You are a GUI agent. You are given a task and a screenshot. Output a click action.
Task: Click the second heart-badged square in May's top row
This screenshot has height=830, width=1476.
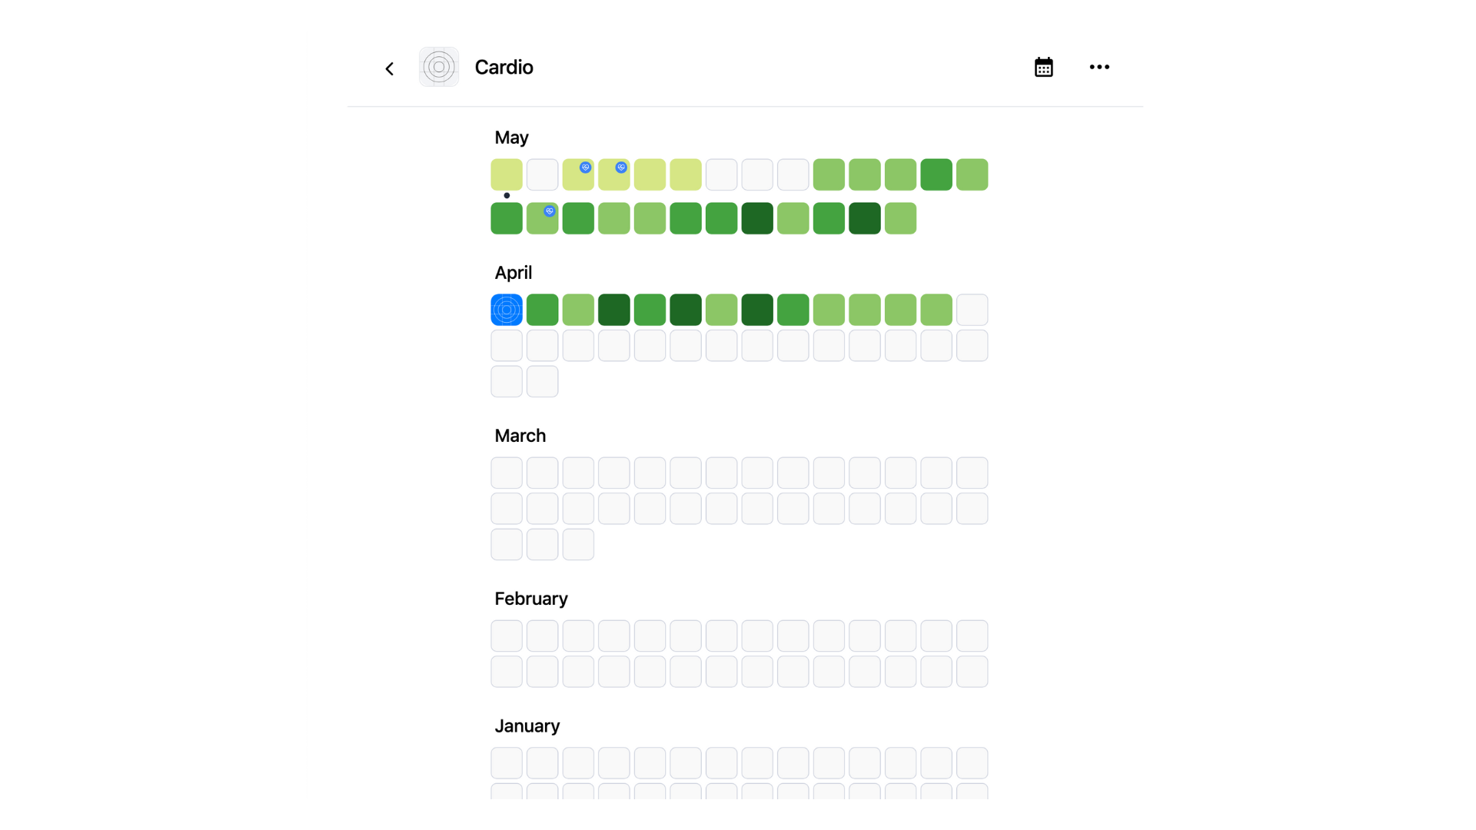(614, 174)
